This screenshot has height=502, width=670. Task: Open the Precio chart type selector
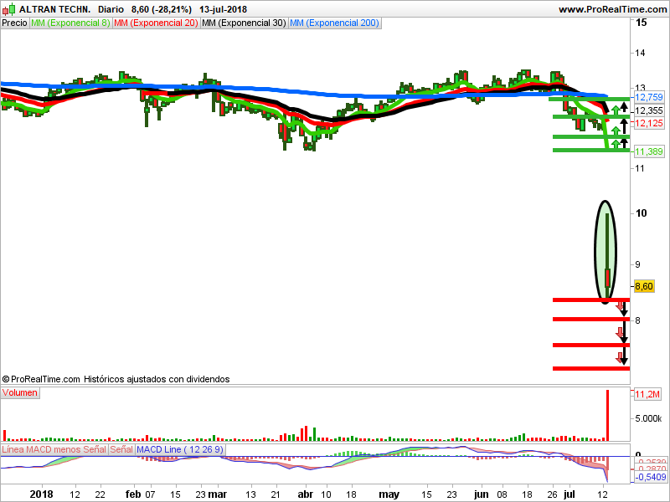(x=13, y=23)
